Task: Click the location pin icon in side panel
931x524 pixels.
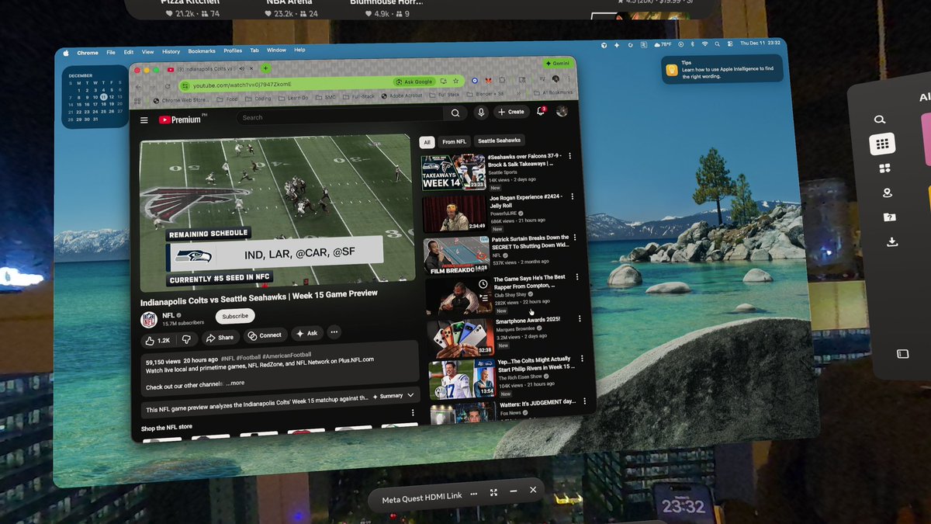Action: 888,193
